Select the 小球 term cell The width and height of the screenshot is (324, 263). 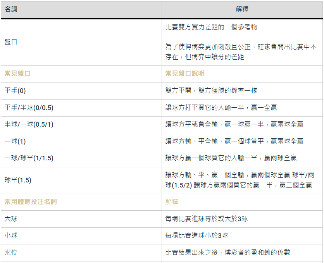11,235
